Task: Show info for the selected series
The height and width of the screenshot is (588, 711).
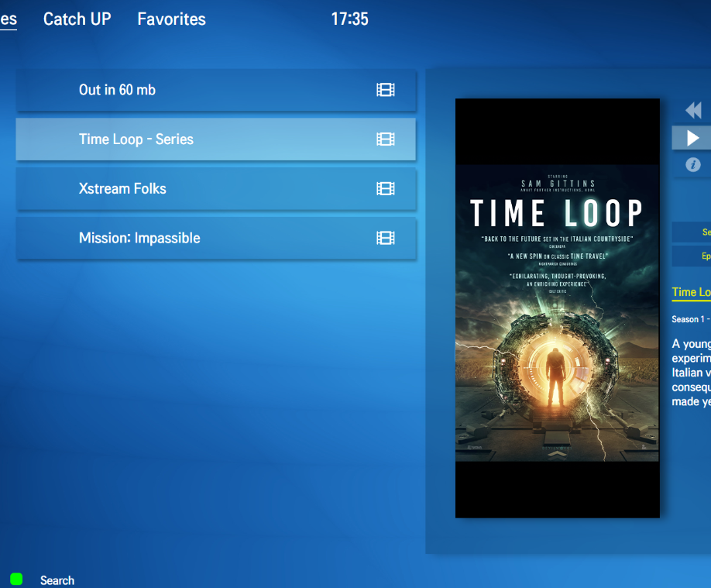Action: tap(693, 164)
